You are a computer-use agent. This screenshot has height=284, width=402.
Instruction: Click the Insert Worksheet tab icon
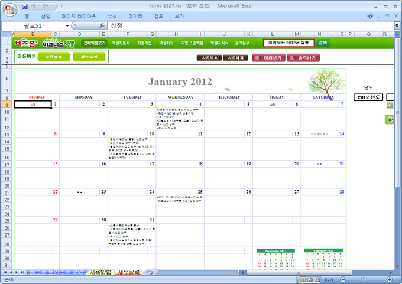pyautogui.click(x=150, y=272)
